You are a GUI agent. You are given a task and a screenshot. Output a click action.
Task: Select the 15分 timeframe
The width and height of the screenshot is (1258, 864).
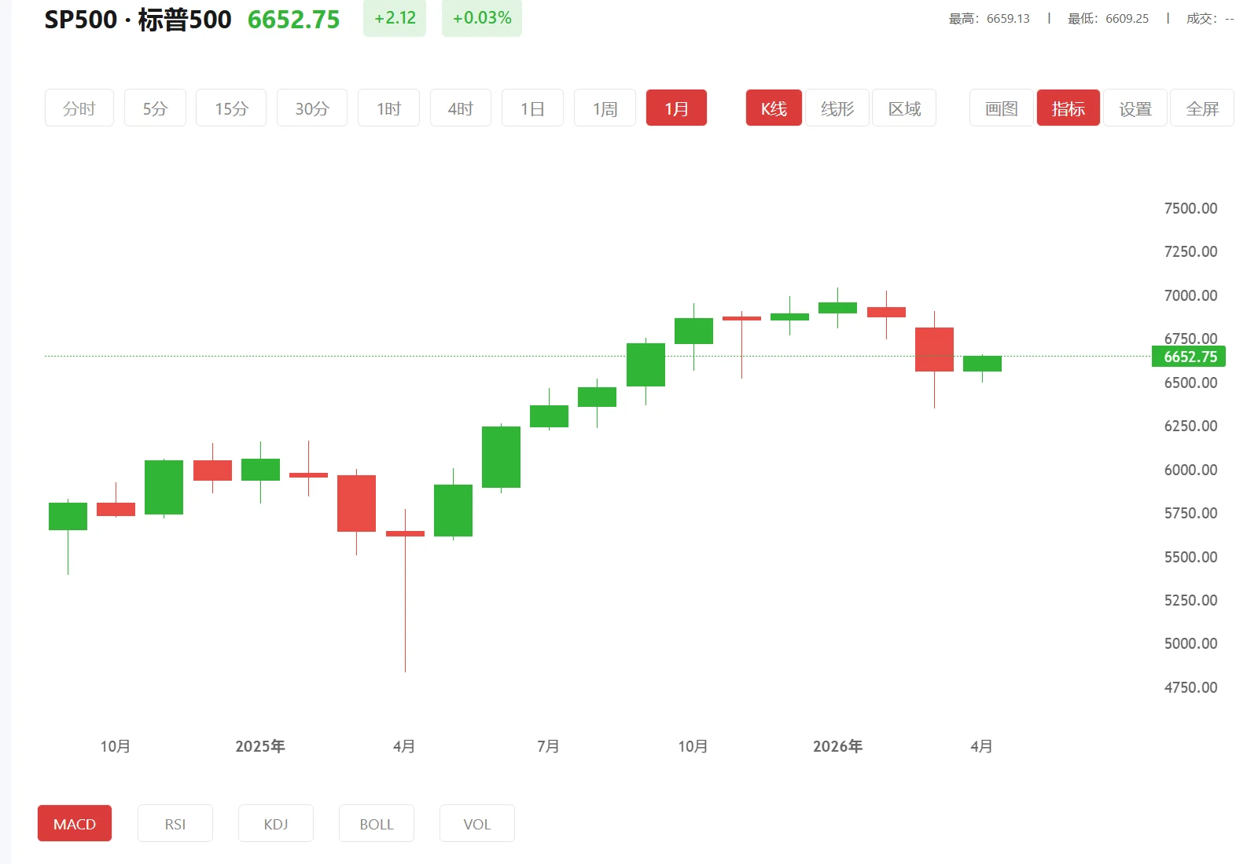pyautogui.click(x=230, y=108)
